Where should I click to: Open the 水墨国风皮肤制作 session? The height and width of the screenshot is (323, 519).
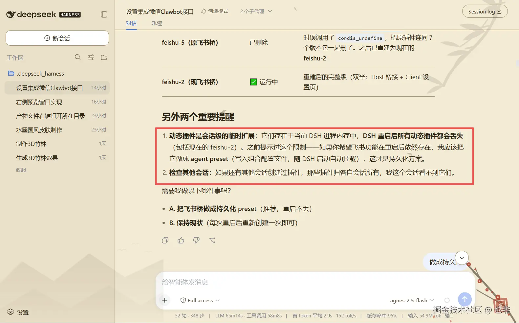click(57, 130)
